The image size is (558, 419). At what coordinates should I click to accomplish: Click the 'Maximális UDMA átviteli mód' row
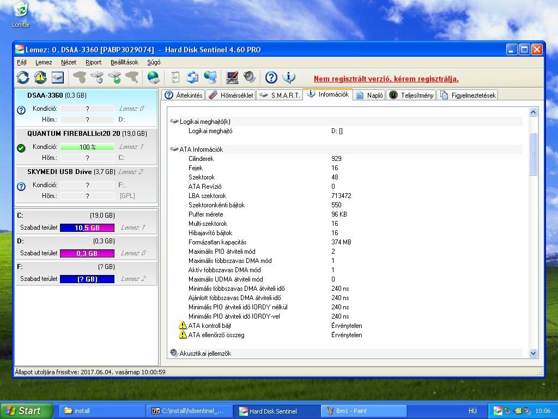point(346,279)
